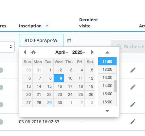
Task: Edit the first customer row pencil
Action: click(133, 70)
